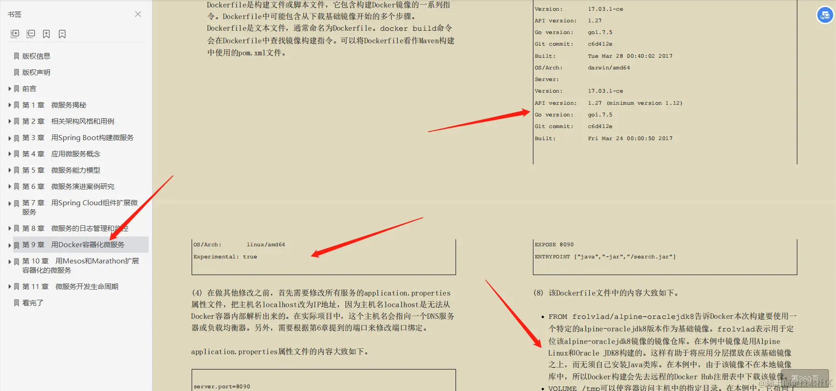Viewport: 836px width, 391px height.
Task: Expand 第 2 章 相关架构风格和用例 arrow
Action: (10, 121)
